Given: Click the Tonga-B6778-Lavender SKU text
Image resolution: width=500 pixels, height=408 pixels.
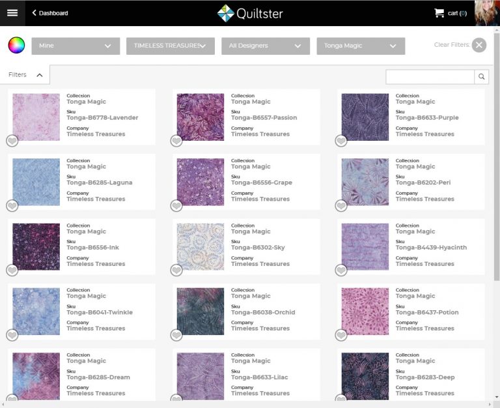Looking at the screenshot, I should tap(102, 118).
